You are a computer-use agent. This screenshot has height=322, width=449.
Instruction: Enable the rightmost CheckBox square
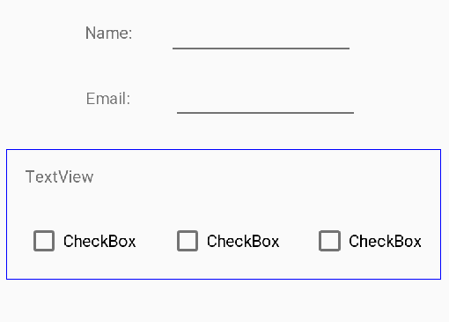click(329, 241)
